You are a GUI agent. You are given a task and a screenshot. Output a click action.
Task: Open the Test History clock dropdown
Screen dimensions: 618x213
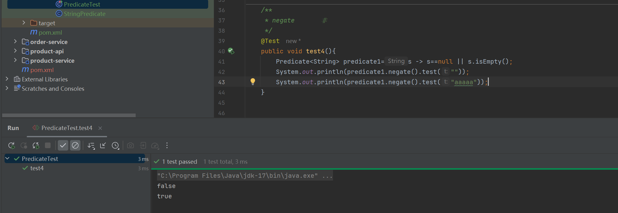coord(115,145)
